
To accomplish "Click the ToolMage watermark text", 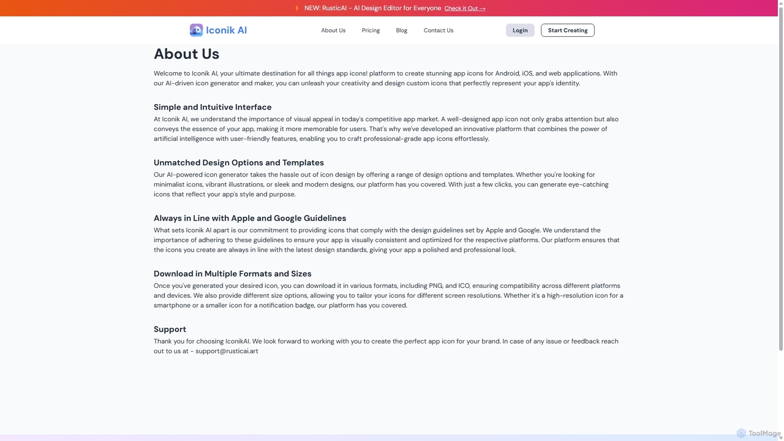I will coord(764,433).
